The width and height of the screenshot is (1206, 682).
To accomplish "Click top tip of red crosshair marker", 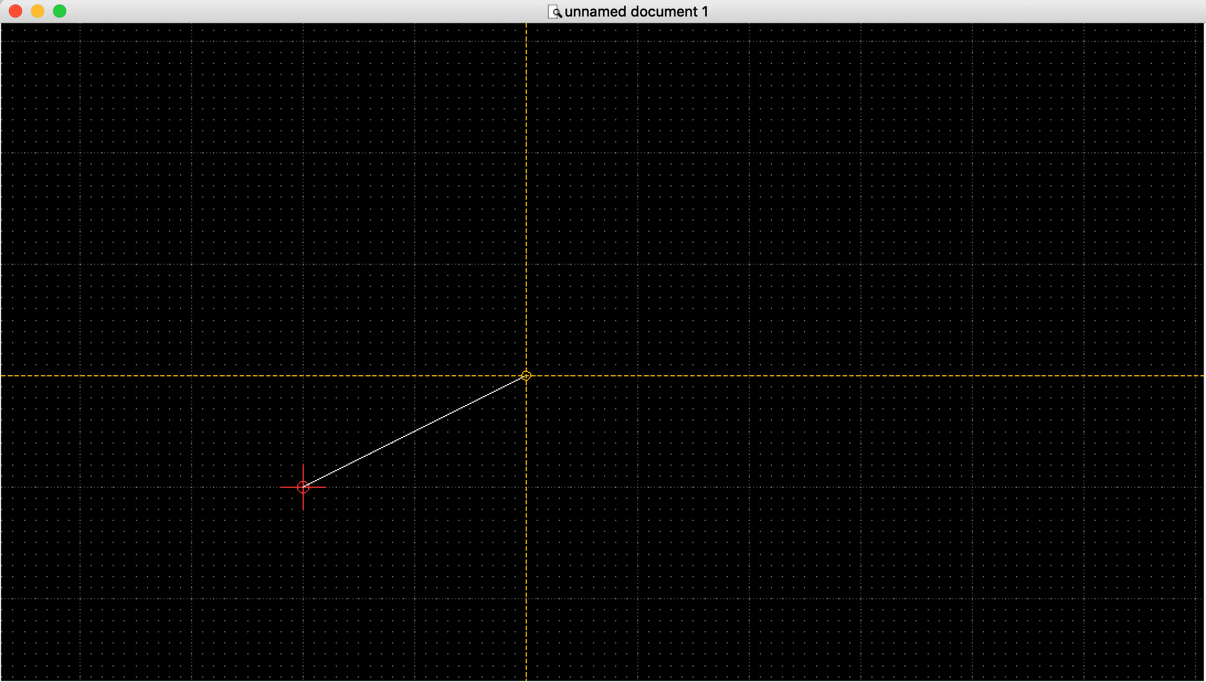I will (x=303, y=466).
